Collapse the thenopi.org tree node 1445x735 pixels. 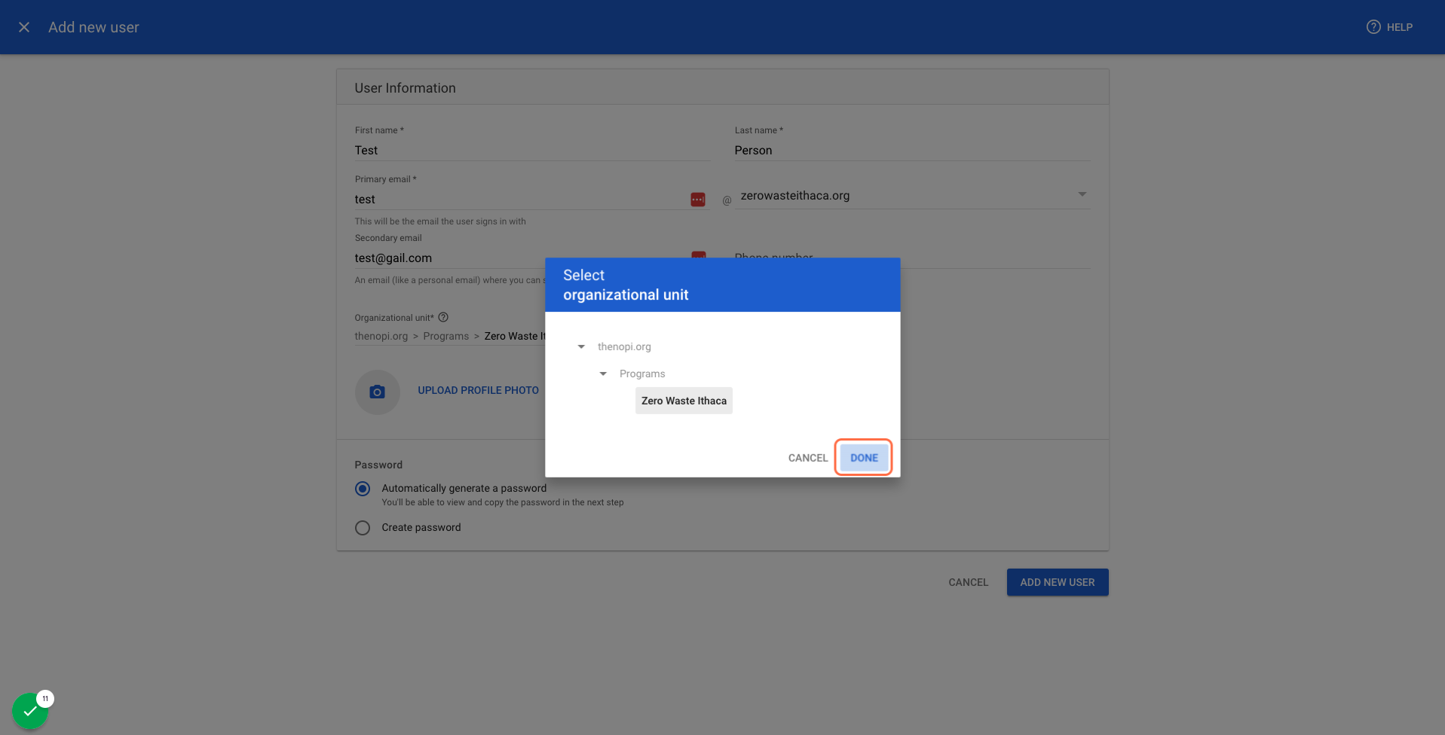click(x=581, y=347)
